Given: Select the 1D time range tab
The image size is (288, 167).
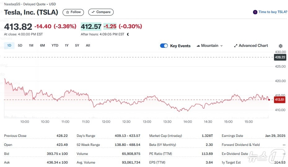Looking at the screenshot, I should point(9,45).
